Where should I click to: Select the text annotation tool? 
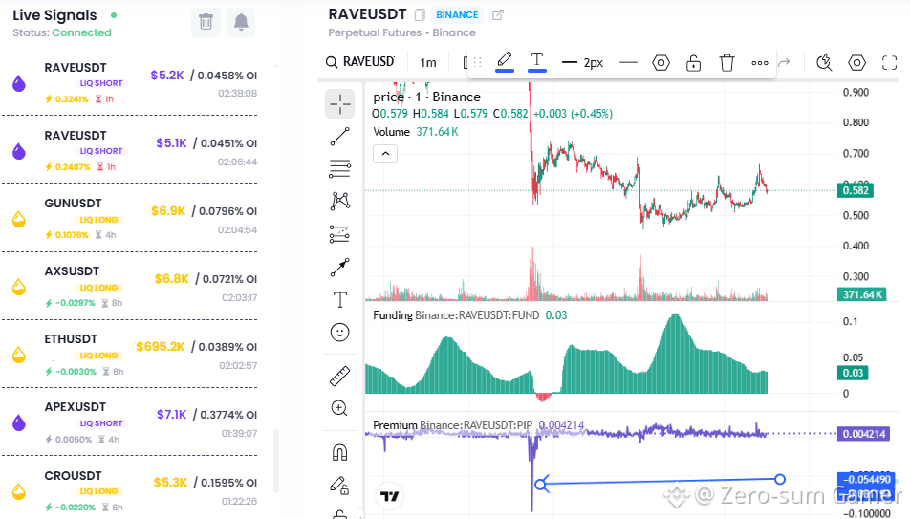340,299
